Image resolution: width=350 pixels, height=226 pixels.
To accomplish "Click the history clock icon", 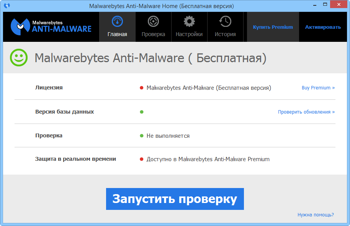I will [225, 21].
